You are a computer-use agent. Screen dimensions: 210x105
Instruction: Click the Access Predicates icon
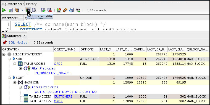tap(27, 87)
